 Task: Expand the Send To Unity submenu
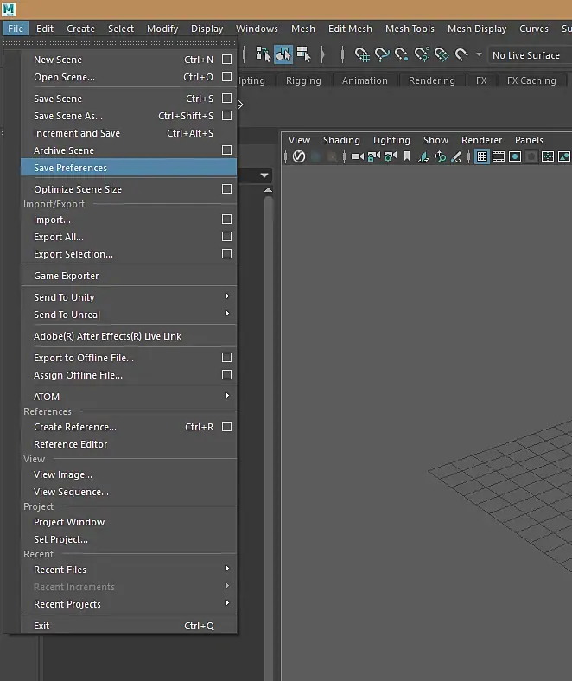point(226,296)
